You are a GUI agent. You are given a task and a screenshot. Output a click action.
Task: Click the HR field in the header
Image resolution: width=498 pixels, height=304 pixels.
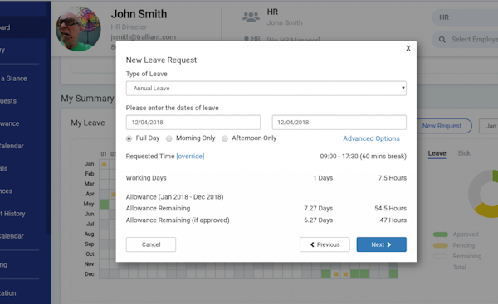pos(465,17)
